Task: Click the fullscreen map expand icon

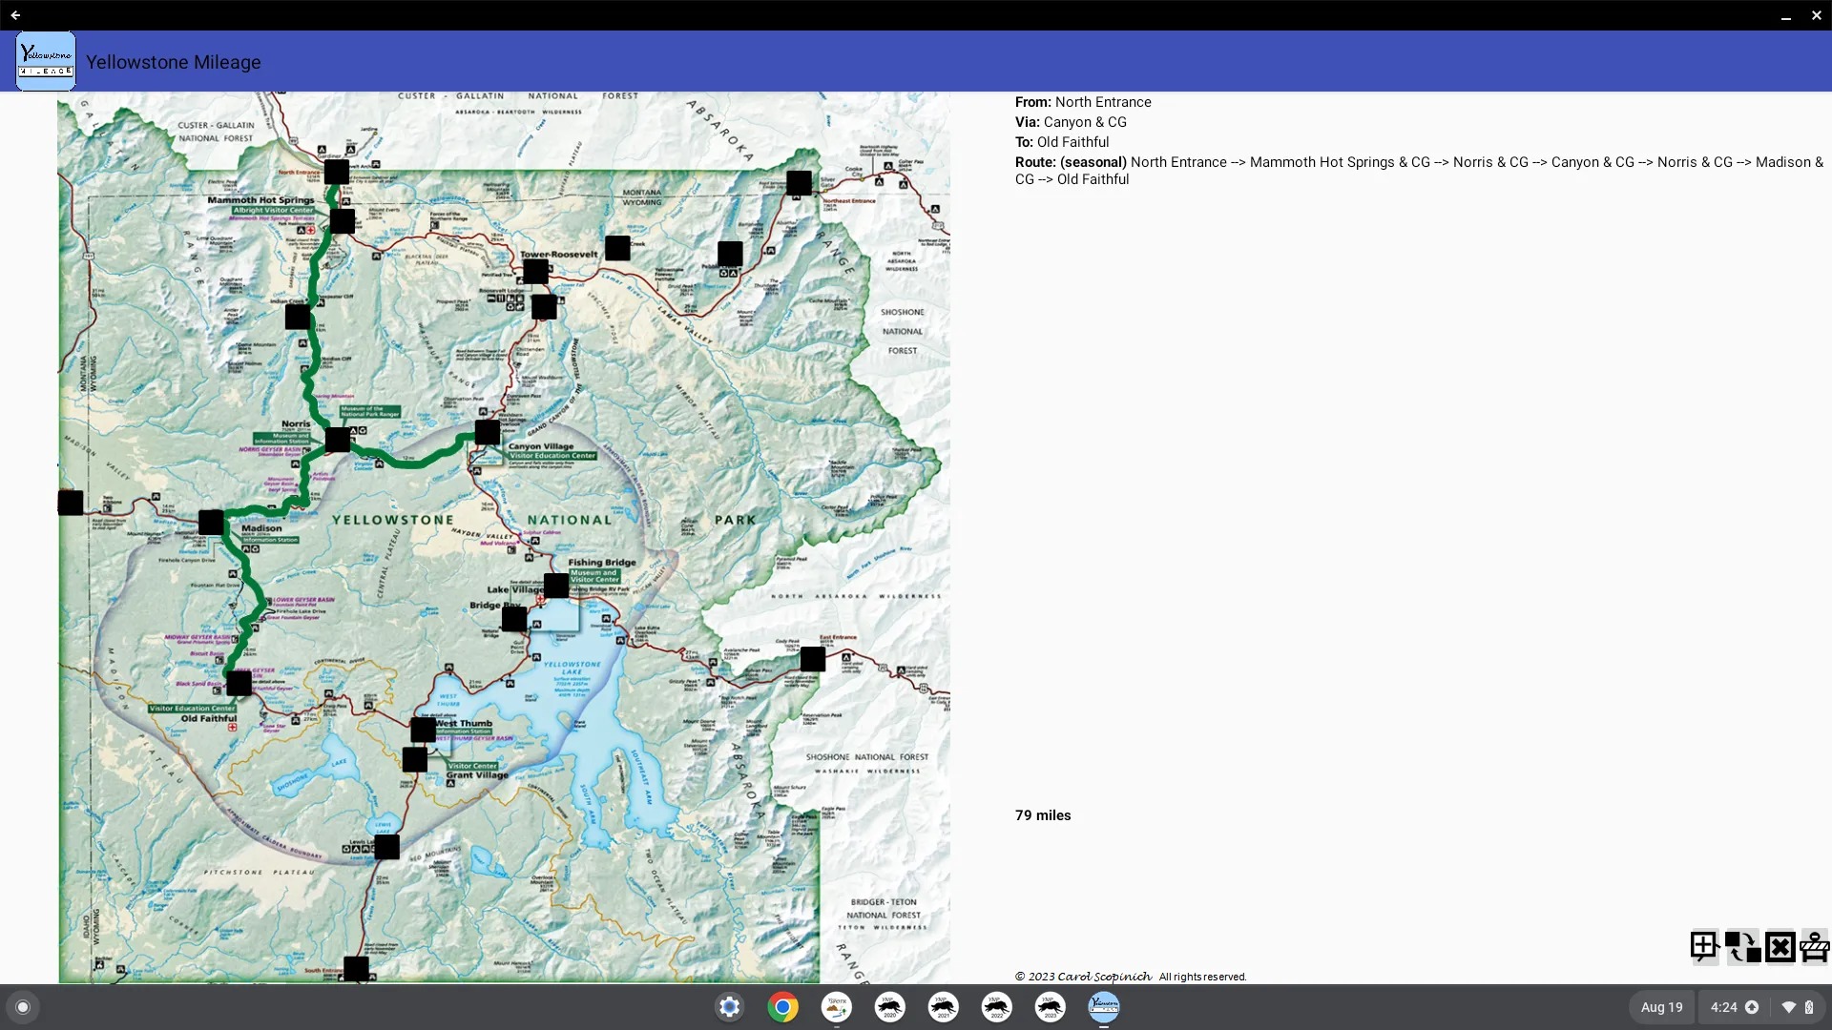Action: (1703, 946)
